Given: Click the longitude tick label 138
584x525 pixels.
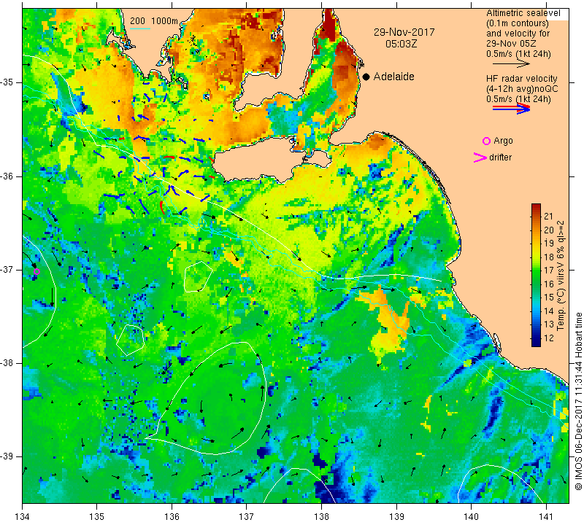Looking at the screenshot, I should point(321,516).
